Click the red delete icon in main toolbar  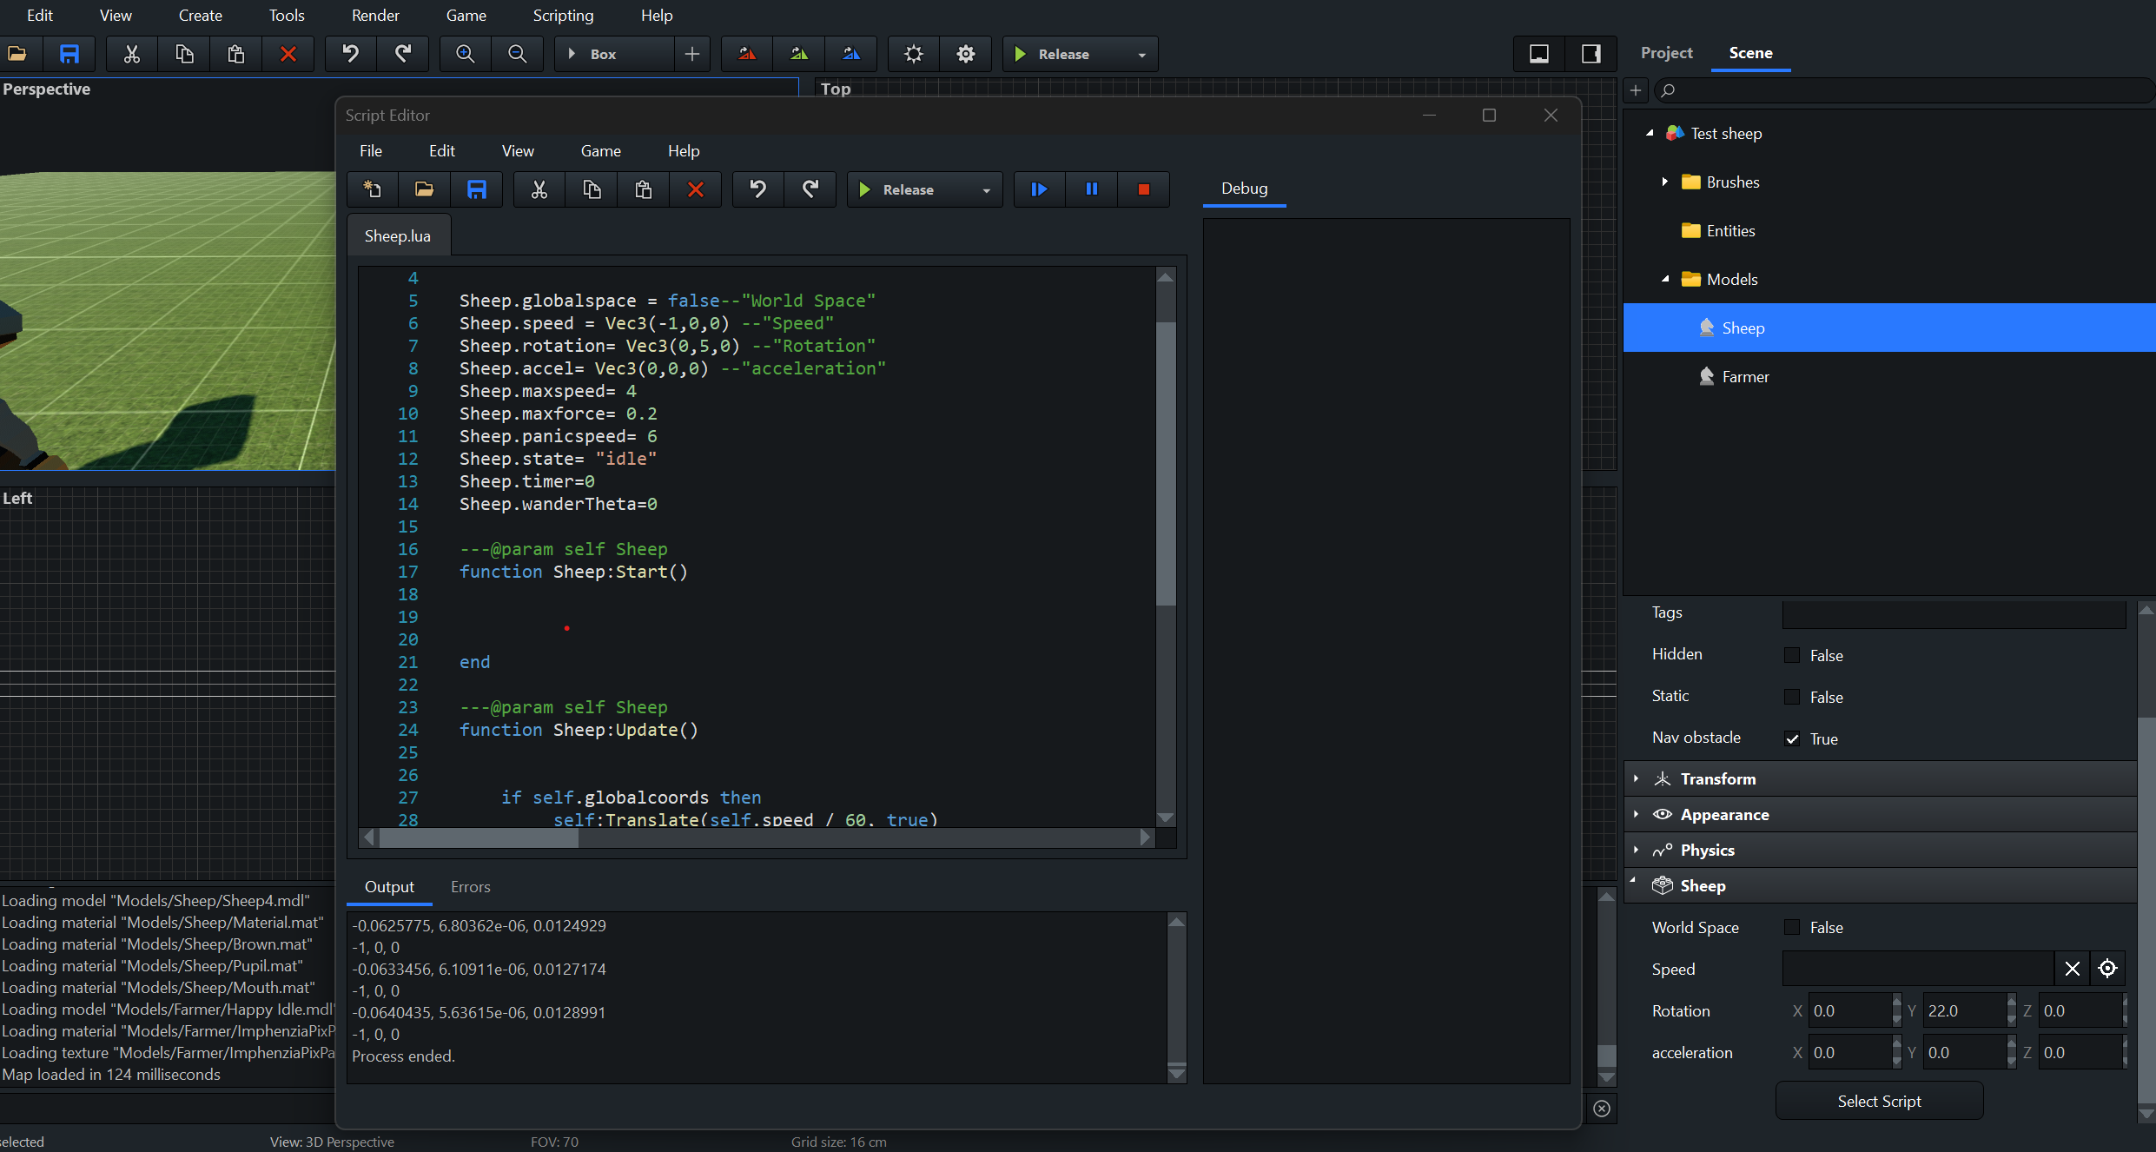[288, 54]
